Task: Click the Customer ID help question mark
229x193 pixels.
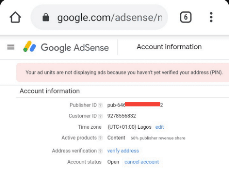Action: 100,116
